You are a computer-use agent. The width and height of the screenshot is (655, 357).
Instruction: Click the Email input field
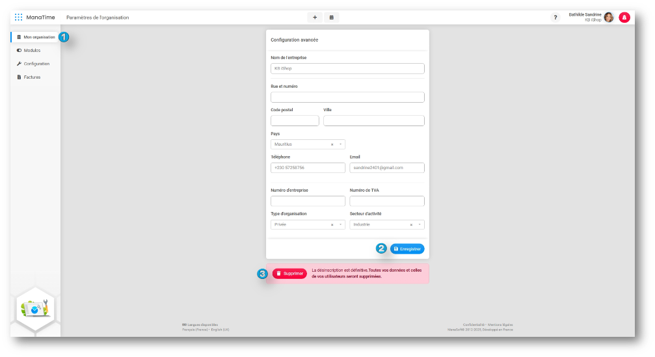(387, 168)
